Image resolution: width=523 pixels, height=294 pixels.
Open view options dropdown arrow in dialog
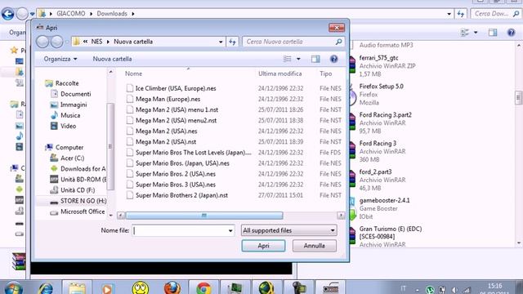coord(298,59)
